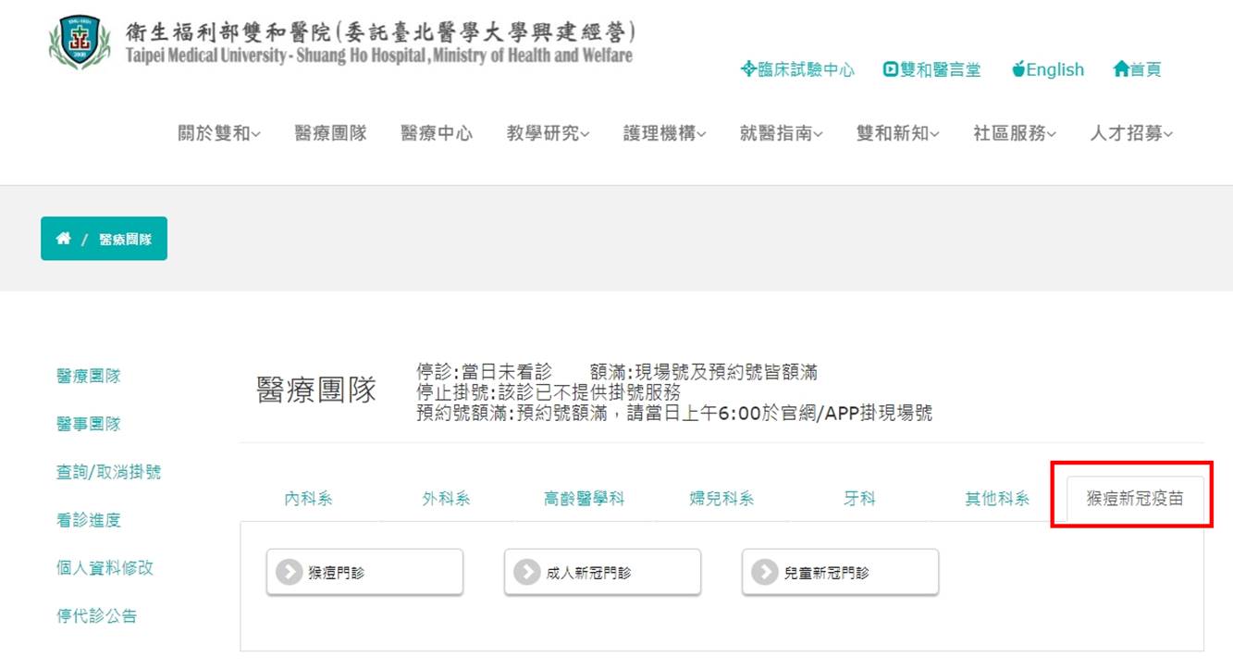The height and width of the screenshot is (669, 1233).
Task: Open 臨床試驗中心 link with its icon
Action: coord(797,69)
